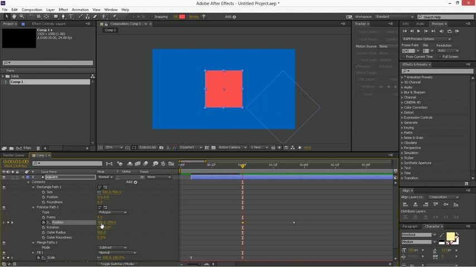Image resolution: width=476 pixels, height=267 pixels.
Task: Open the Resolution Auto dropdown in Preview
Action: point(448,51)
